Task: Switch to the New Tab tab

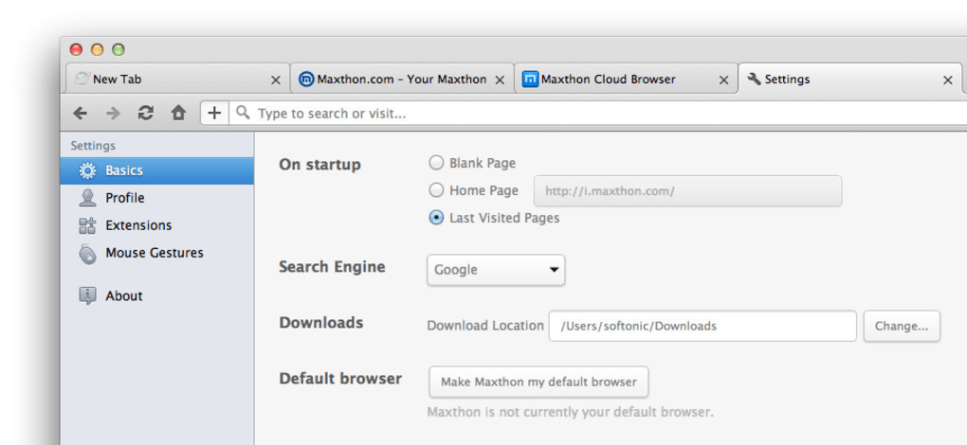Action: click(171, 80)
